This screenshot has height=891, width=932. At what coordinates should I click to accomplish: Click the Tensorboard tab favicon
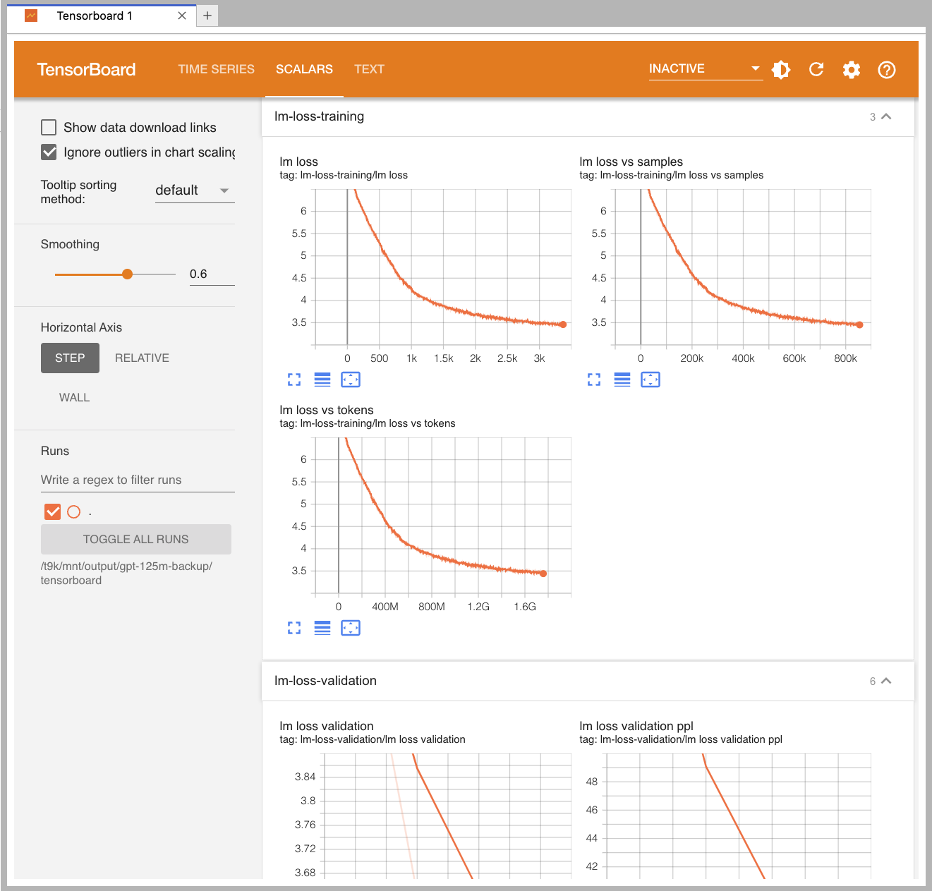click(31, 16)
